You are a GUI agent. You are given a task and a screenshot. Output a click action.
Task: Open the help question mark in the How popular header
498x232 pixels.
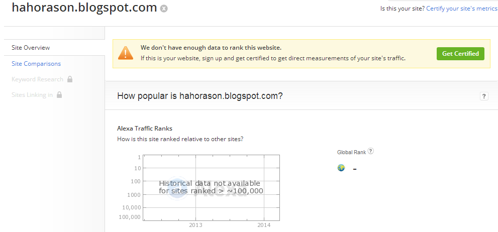click(484, 96)
